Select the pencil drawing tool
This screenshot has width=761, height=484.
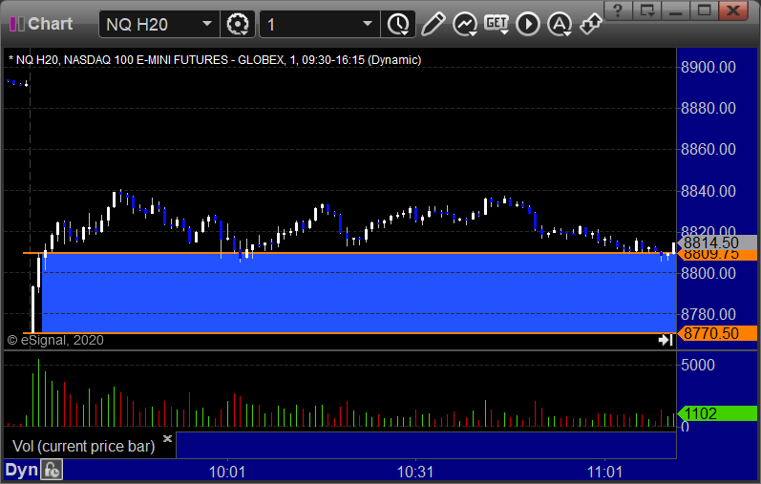click(x=433, y=24)
